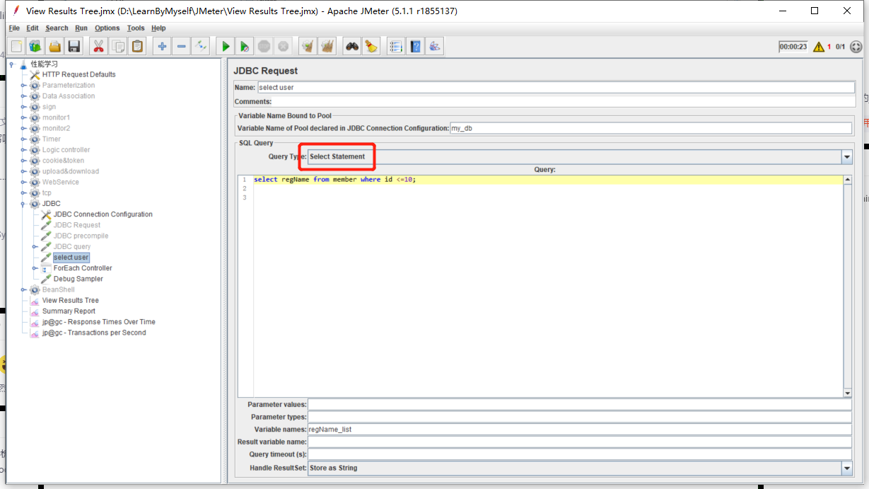Shut down test threads gracefully

tap(283, 47)
